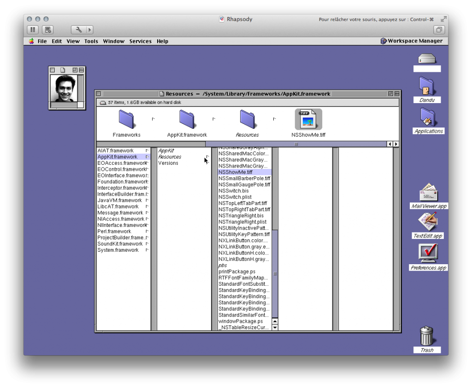Click the horizontal browser scrollbar thumb
Screen dimensions: 472x388
(x=296, y=144)
